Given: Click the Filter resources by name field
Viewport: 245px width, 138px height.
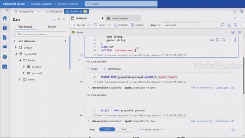Looking at the screenshot, I should (39, 34).
